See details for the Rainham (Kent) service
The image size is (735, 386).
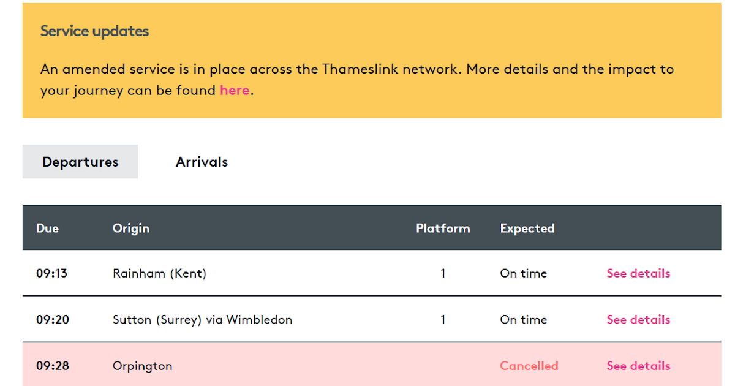point(638,273)
